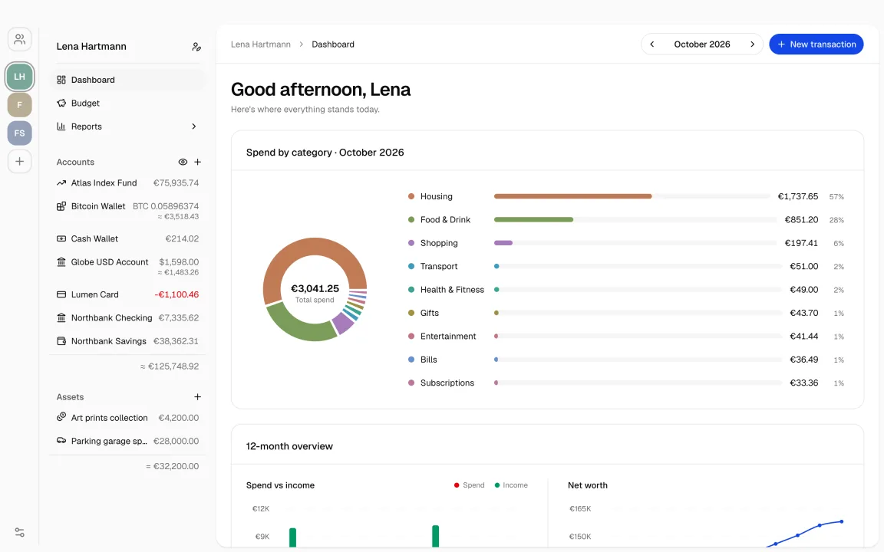Open Parking garage asset row
884x552 pixels.
pyautogui.click(x=128, y=441)
